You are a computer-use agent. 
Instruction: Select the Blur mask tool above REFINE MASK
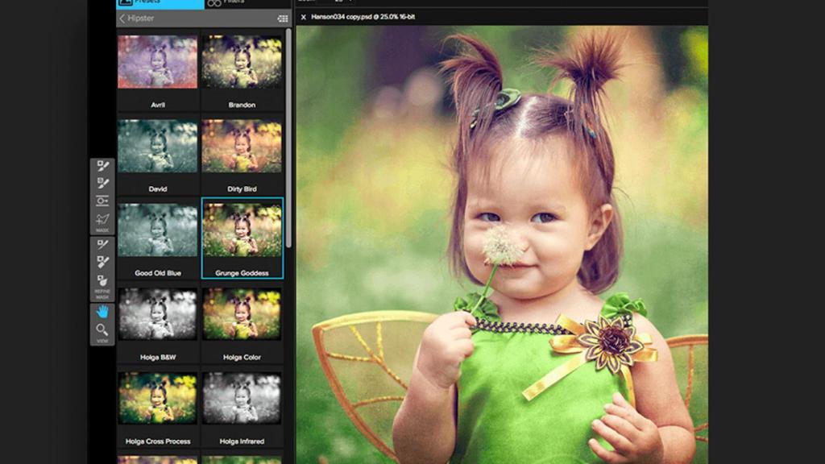pyautogui.click(x=102, y=281)
